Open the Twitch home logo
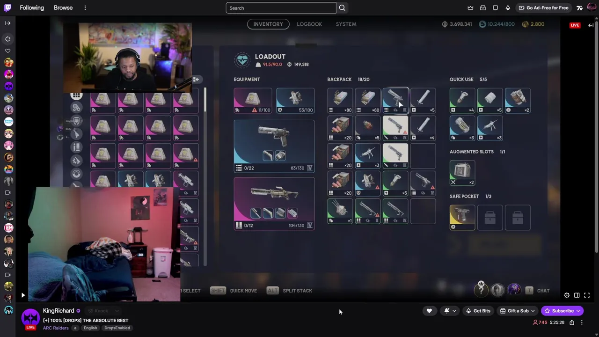Image resolution: width=599 pixels, height=337 pixels. coord(8,7)
